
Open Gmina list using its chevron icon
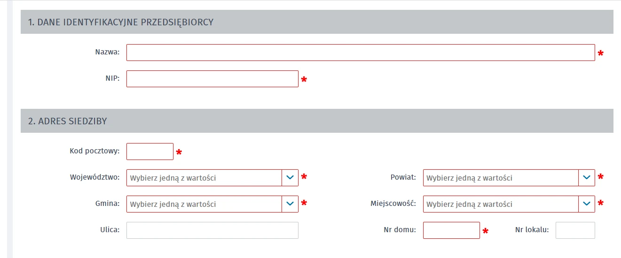click(290, 204)
